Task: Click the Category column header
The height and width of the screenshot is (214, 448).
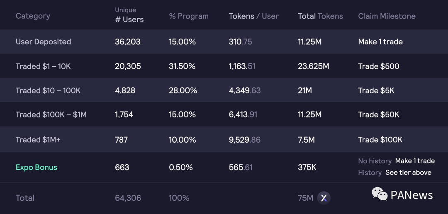Action: click(33, 16)
